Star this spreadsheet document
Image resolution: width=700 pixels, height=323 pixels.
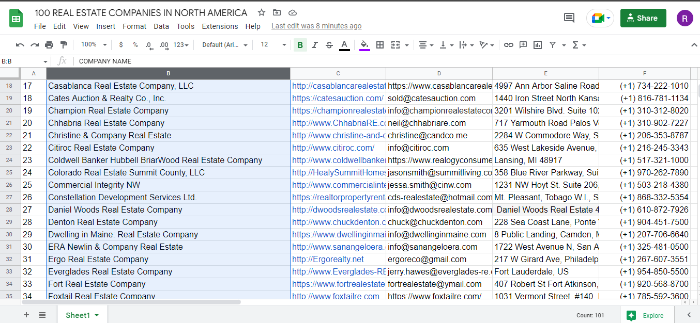click(x=262, y=12)
